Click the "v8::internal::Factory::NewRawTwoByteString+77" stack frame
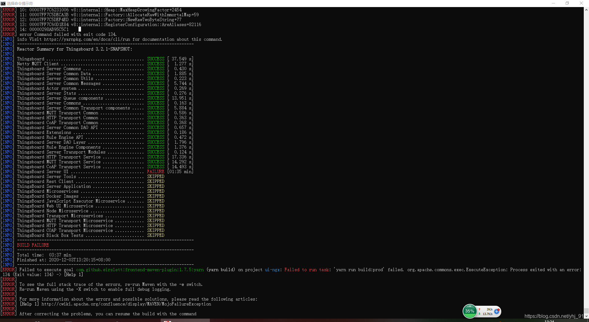The width and height of the screenshot is (589, 322). [126, 20]
